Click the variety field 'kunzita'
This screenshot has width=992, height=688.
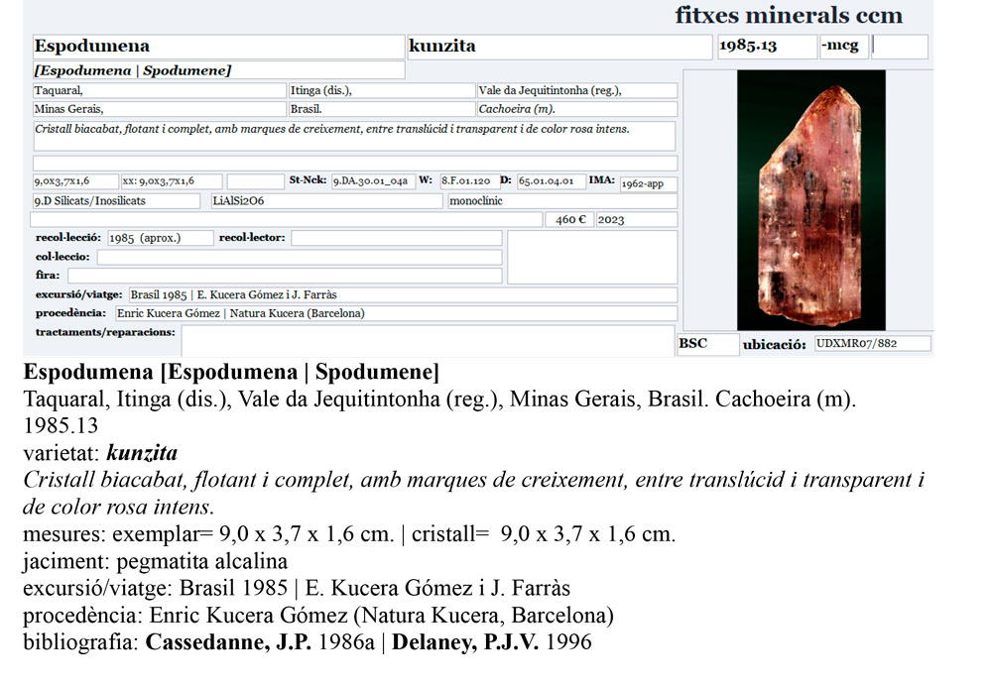point(559,47)
